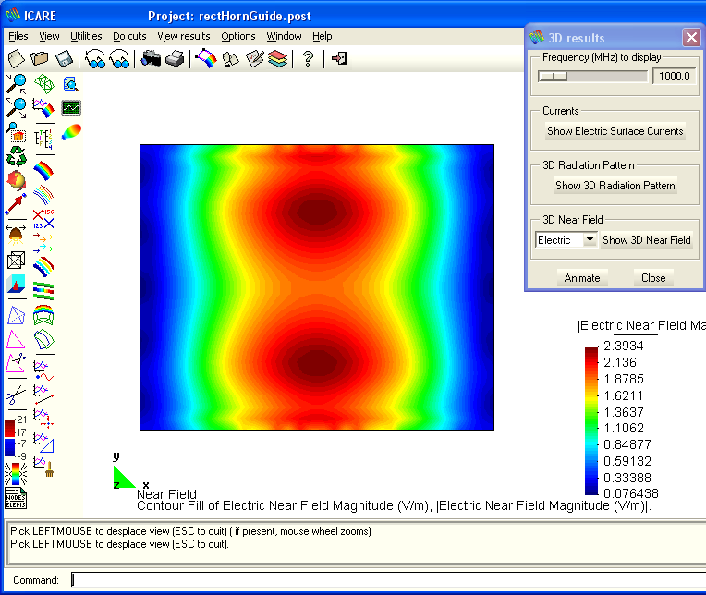Click the 1000.0 frequency value field
The height and width of the screenshot is (595, 706).
(x=674, y=77)
